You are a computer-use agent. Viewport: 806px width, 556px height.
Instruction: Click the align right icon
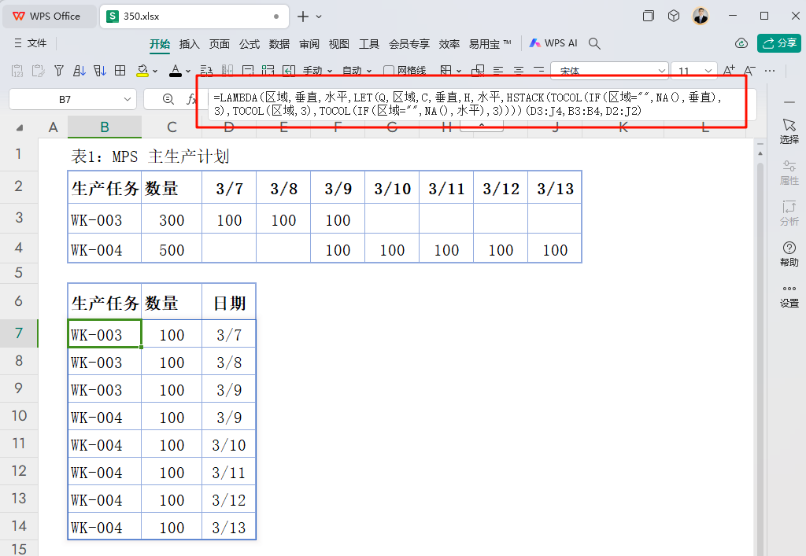(x=538, y=71)
